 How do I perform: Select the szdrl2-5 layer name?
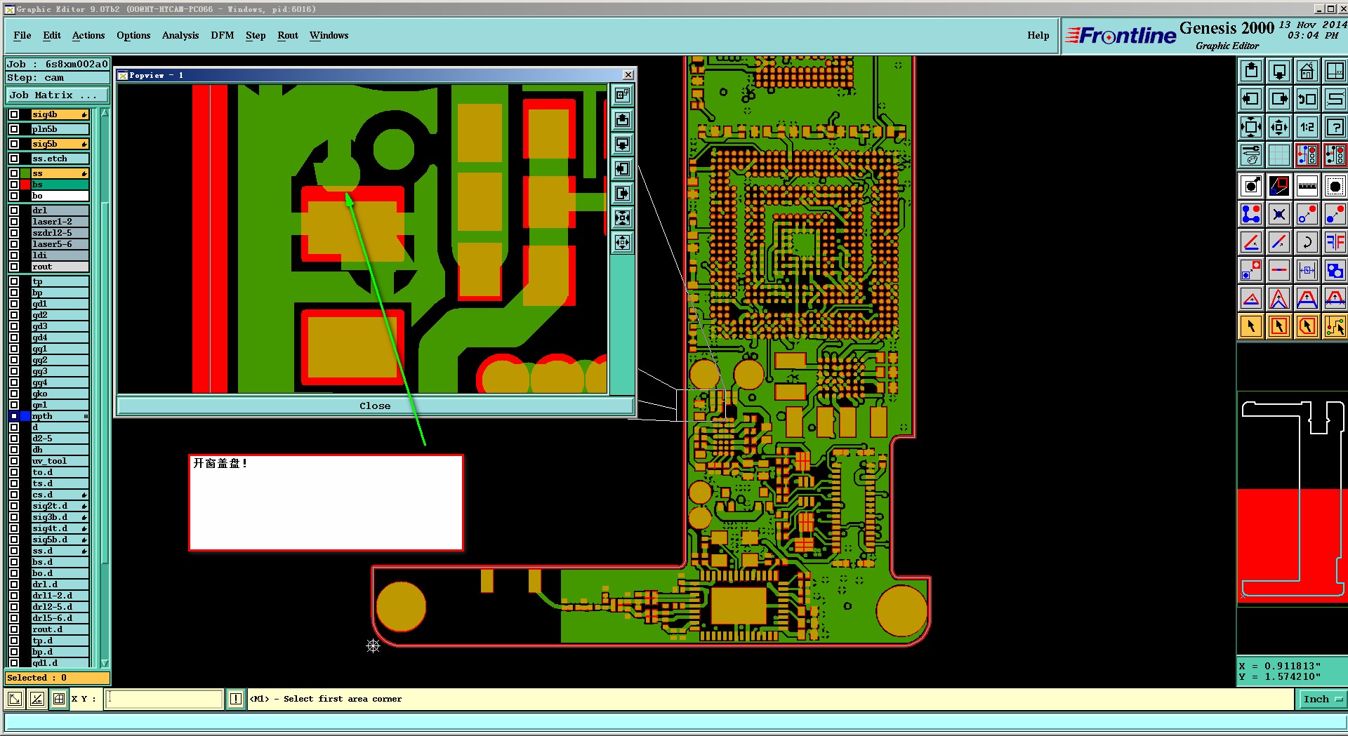tap(60, 233)
